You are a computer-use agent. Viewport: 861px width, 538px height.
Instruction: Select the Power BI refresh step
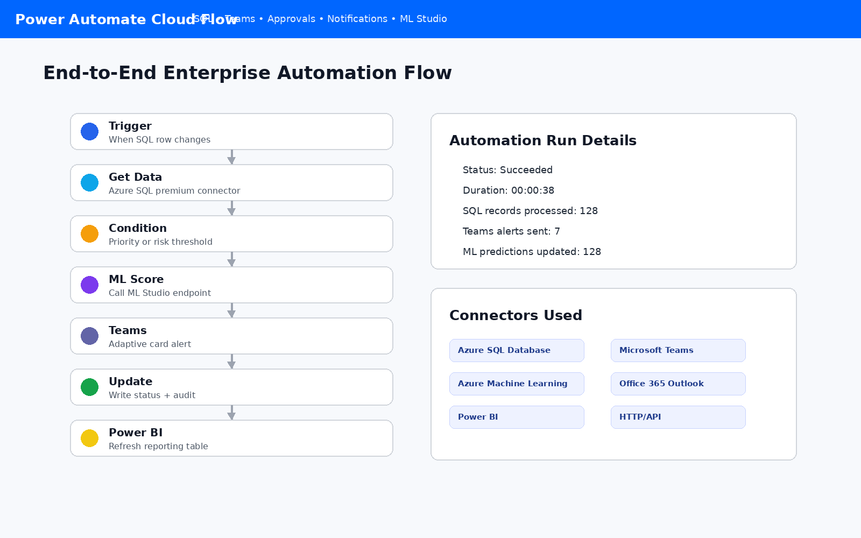(231, 438)
